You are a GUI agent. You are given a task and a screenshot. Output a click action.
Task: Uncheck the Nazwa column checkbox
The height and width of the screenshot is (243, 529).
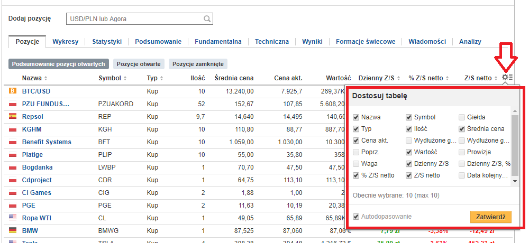point(355,117)
